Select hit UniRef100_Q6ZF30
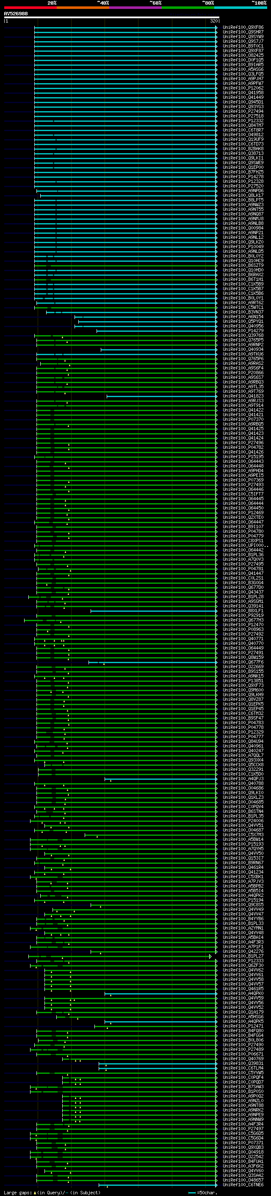 243,965
